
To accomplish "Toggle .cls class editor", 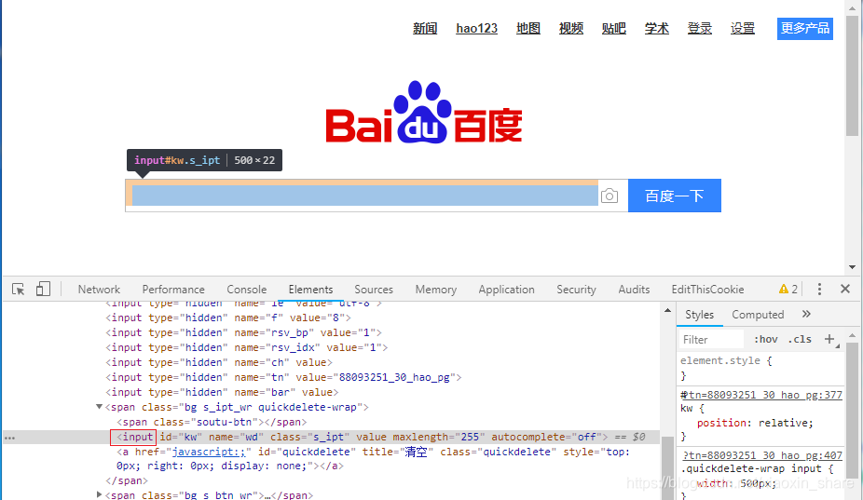I will pyautogui.click(x=800, y=339).
